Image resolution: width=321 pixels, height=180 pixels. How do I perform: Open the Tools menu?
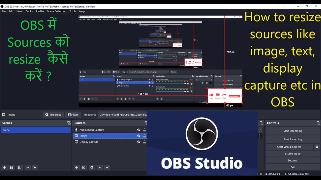coord(73,11)
